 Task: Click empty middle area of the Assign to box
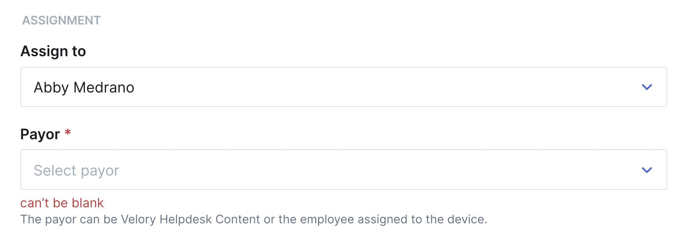pos(349,87)
